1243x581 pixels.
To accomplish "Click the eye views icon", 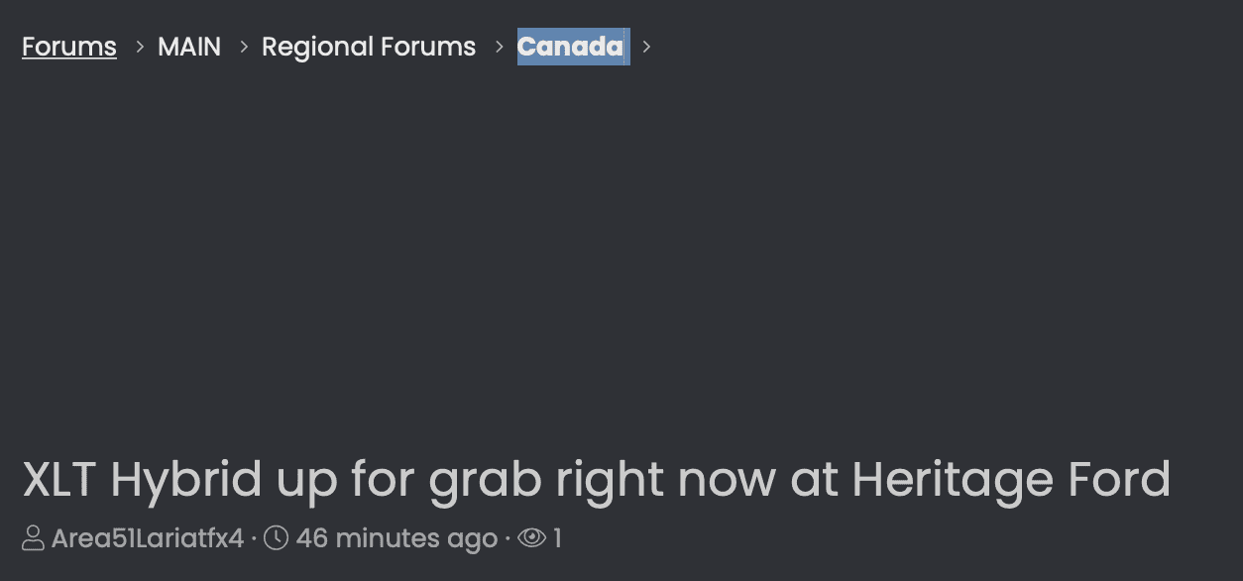I will [x=532, y=538].
